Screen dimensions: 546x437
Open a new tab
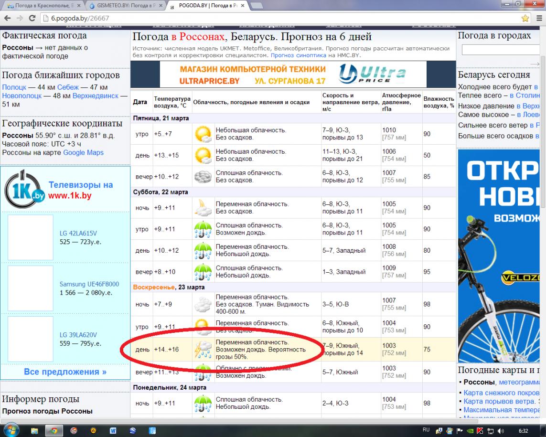pyautogui.click(x=257, y=6)
